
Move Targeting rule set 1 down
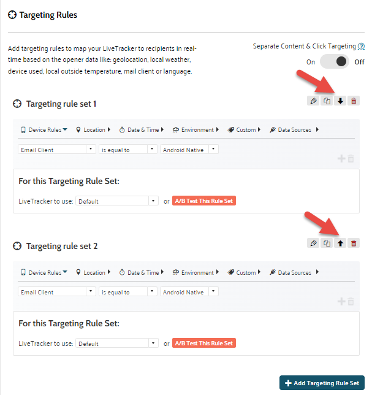click(x=341, y=101)
